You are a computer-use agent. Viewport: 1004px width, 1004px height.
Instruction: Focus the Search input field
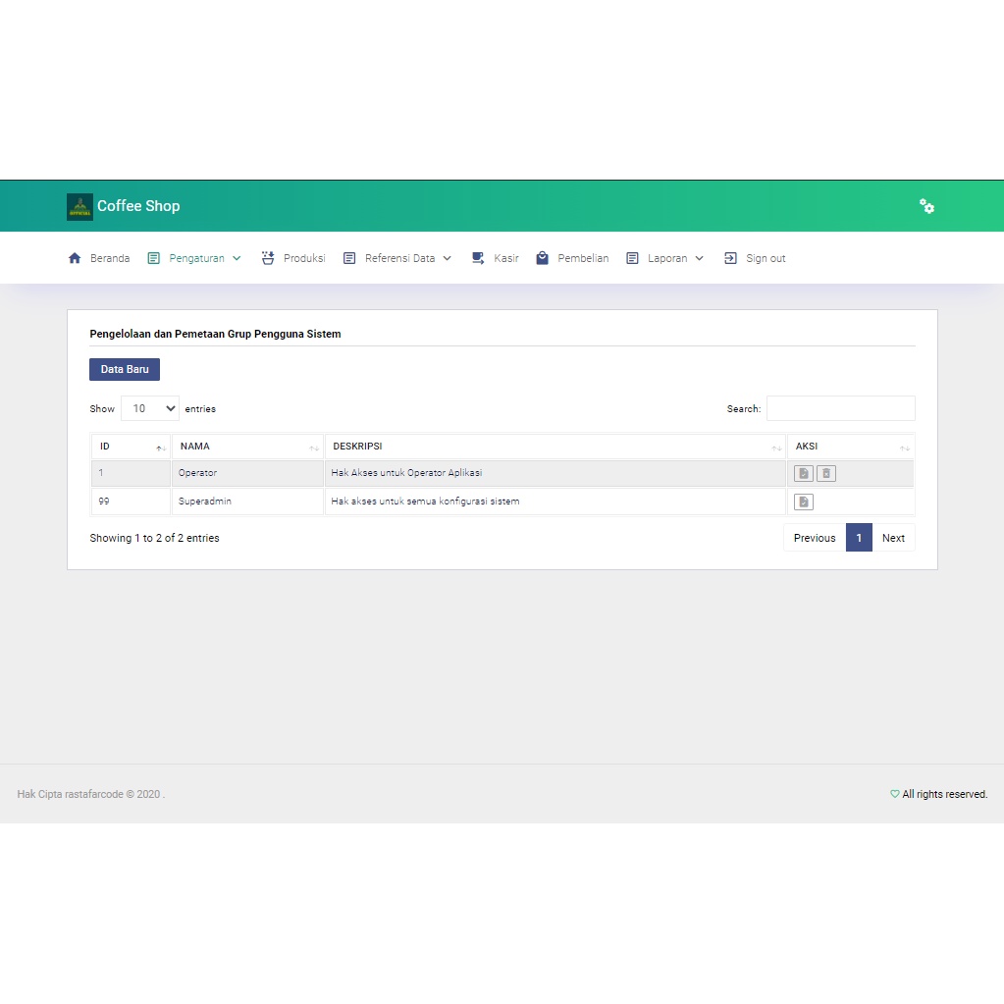[x=841, y=408]
